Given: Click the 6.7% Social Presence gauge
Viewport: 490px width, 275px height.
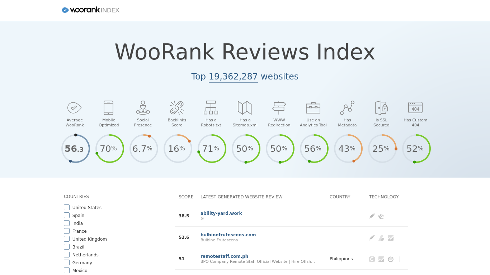Looking at the screenshot, I should tap(143, 149).
